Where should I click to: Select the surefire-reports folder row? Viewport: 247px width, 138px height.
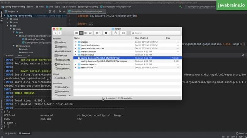pos(127,64)
